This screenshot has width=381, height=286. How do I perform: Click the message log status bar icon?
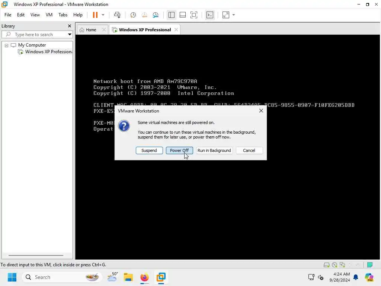pos(369,265)
